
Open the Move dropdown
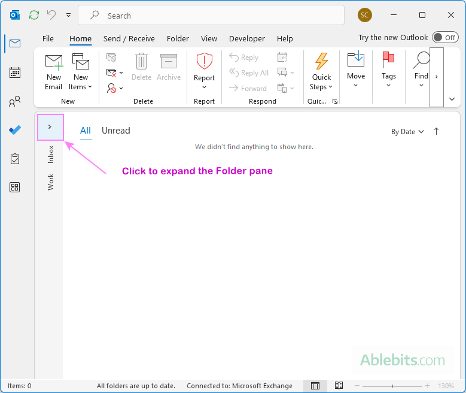tap(356, 70)
